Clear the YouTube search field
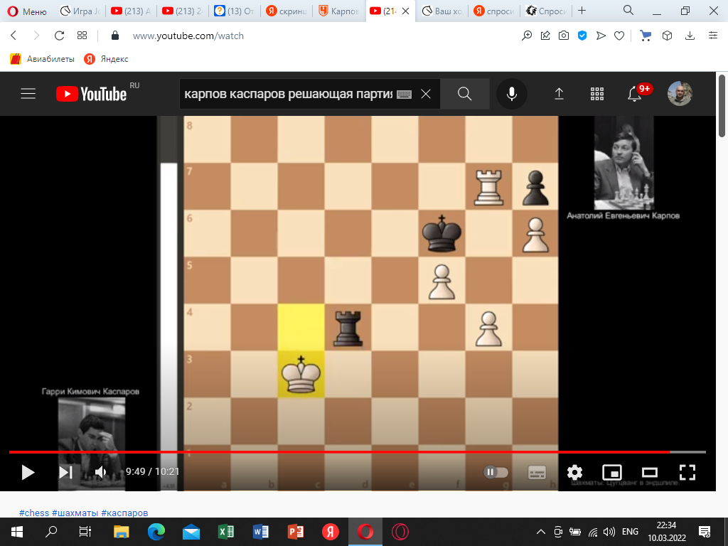728x546 pixels. (426, 94)
